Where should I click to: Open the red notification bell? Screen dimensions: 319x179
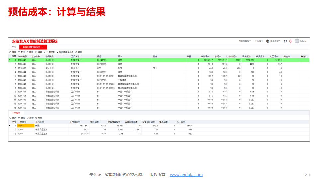(291, 41)
